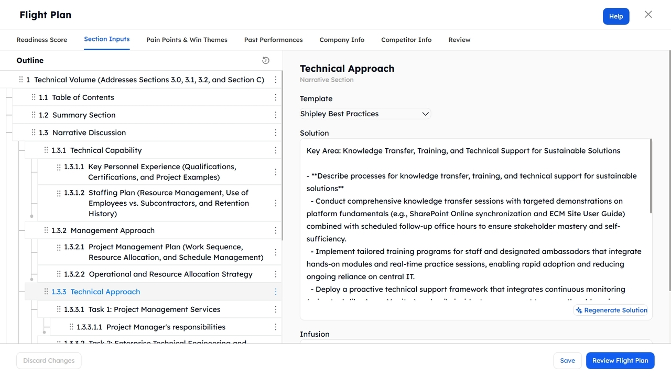This screenshot has height=377, width=671.
Task: Click the outline history restore icon
Action: click(x=266, y=60)
